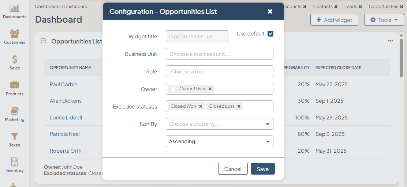407x187 pixels.
Task: Open Products briefcase icon
Action: (15, 85)
